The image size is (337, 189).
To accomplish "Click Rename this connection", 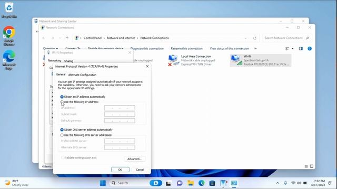I will coord(187,49).
